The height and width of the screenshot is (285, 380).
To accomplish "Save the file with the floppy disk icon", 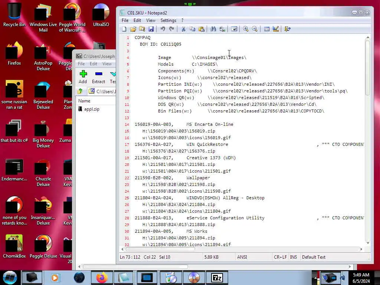I will [x=151, y=29].
